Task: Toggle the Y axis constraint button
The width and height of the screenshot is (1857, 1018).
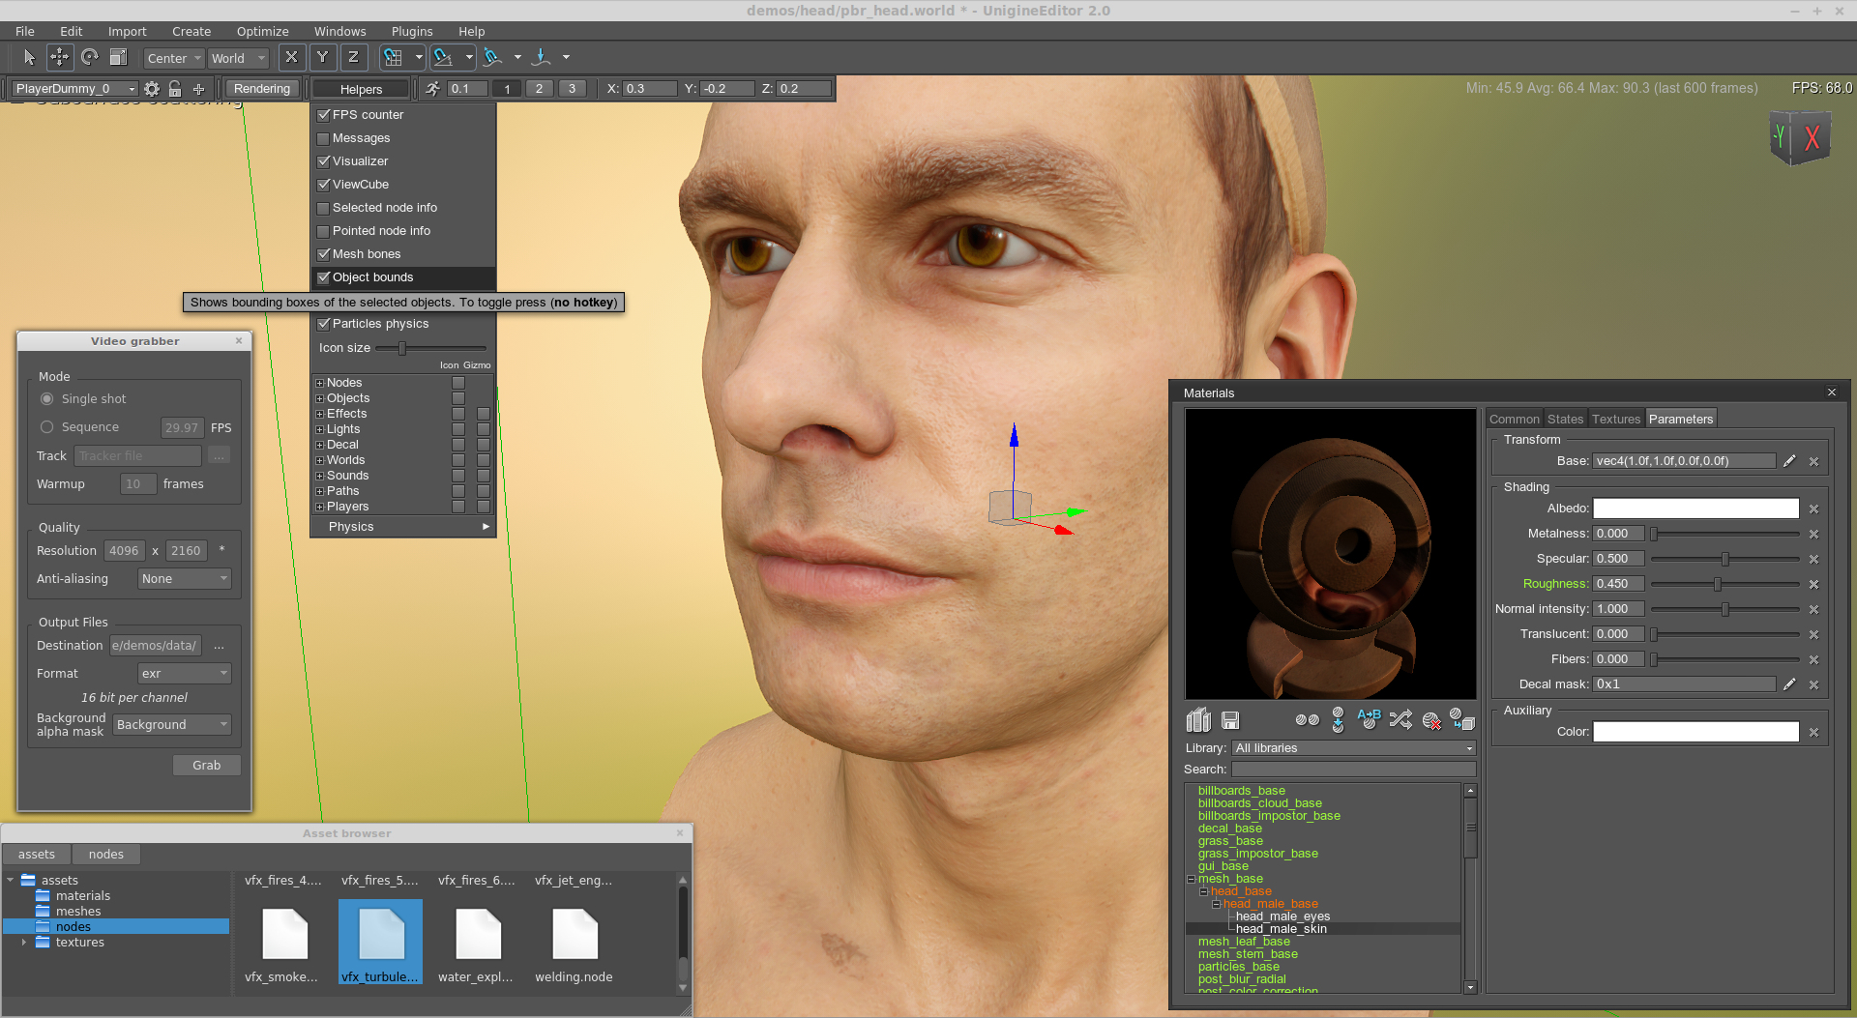Action: pyautogui.click(x=323, y=58)
